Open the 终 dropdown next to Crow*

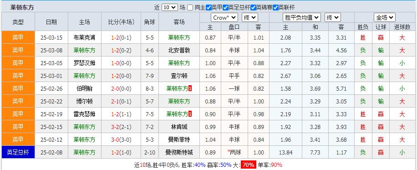(x=250, y=18)
